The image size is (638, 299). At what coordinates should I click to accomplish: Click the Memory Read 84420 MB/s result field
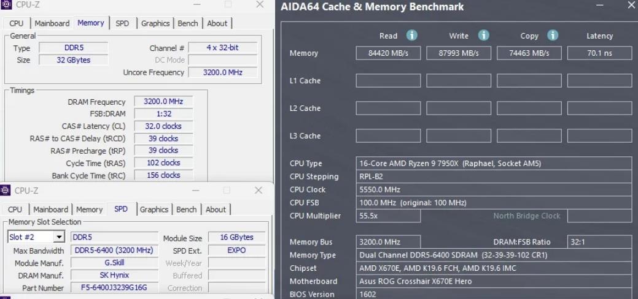(x=388, y=53)
